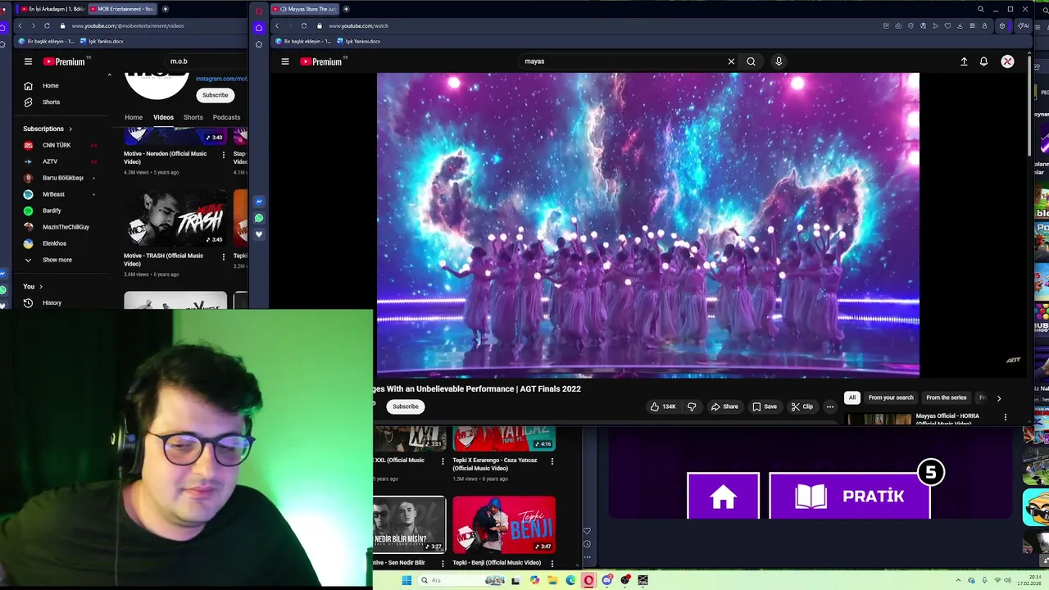1049x590 pixels.
Task: Open the YouTube account avatar menu
Action: [x=1007, y=61]
